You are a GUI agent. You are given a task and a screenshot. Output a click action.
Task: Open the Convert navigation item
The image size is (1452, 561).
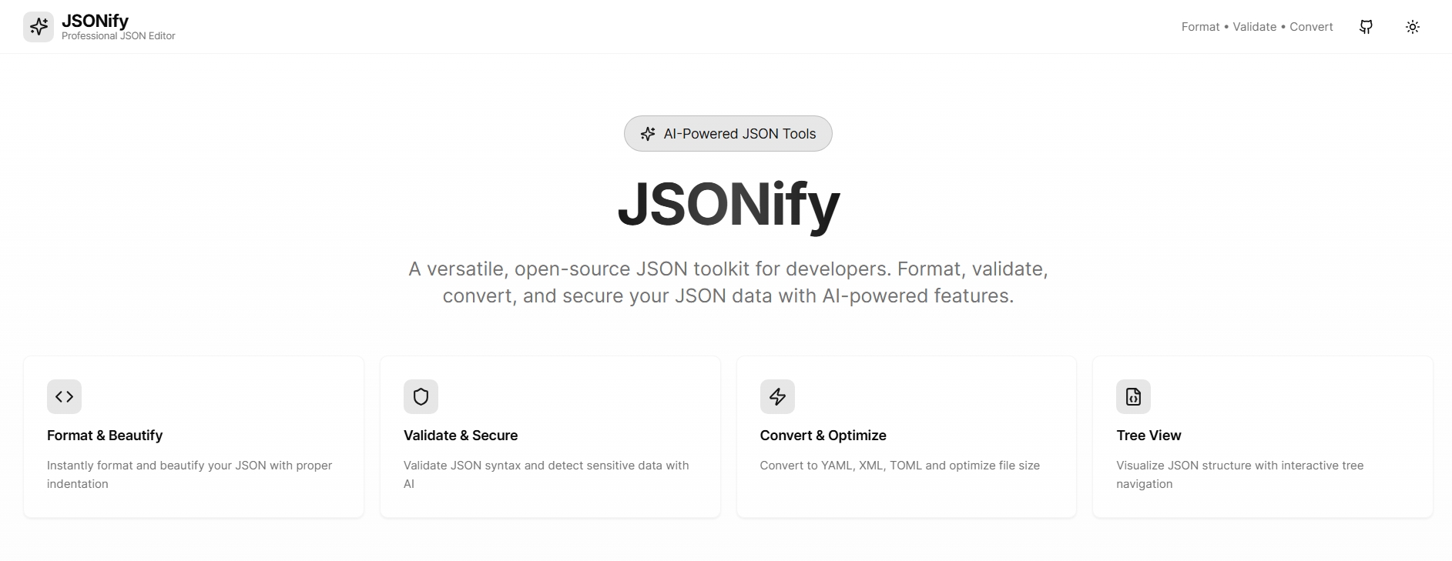pyautogui.click(x=1310, y=26)
